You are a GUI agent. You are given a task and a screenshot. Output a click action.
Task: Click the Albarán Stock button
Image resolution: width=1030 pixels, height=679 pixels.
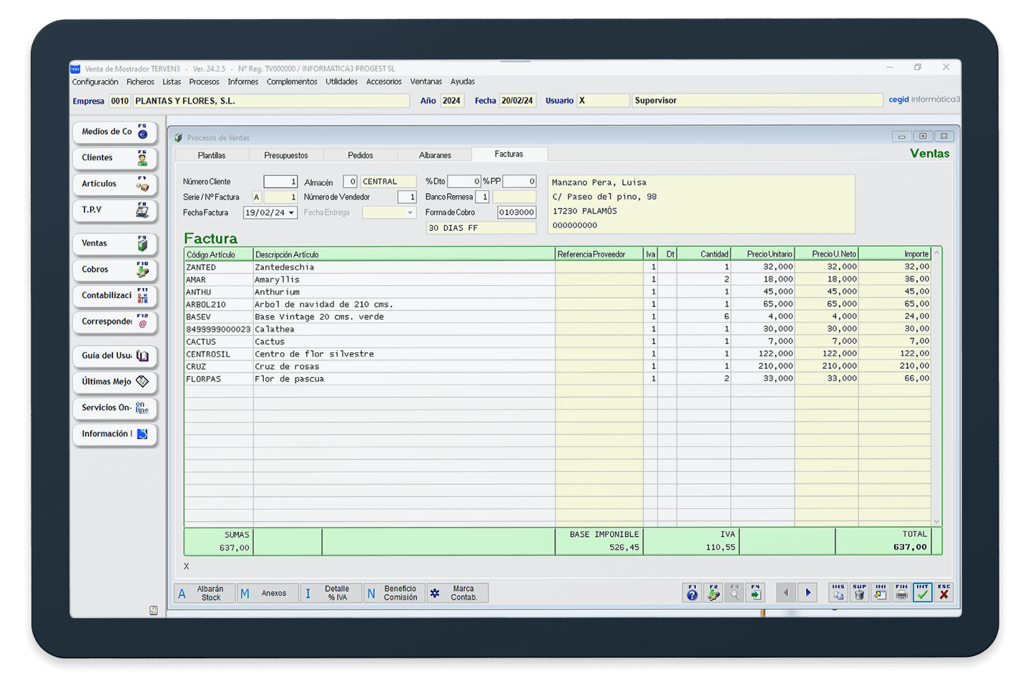[x=205, y=593]
